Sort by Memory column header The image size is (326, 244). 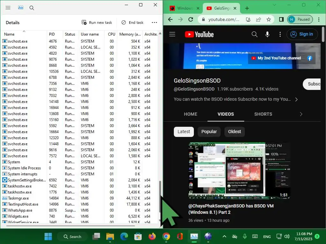pos(130,34)
